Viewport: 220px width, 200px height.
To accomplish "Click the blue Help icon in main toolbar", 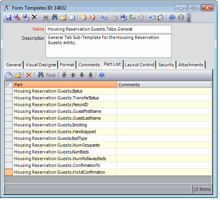I will [172, 17].
